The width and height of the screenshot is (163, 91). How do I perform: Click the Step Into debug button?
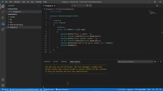pos(81,6)
